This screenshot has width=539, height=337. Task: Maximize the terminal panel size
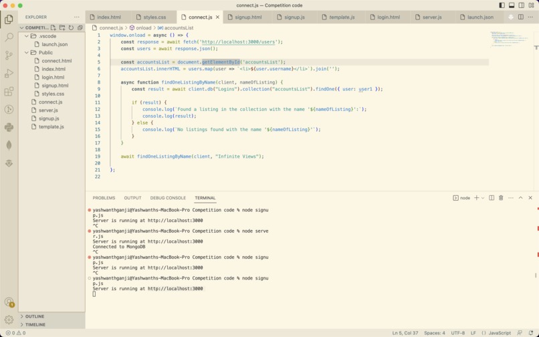click(x=520, y=198)
